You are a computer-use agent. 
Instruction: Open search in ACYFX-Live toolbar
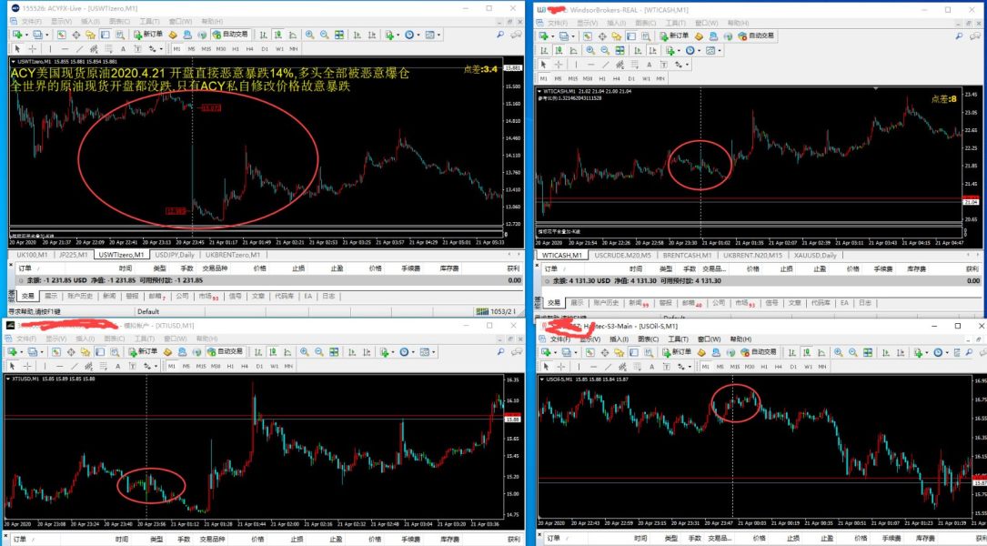point(500,34)
